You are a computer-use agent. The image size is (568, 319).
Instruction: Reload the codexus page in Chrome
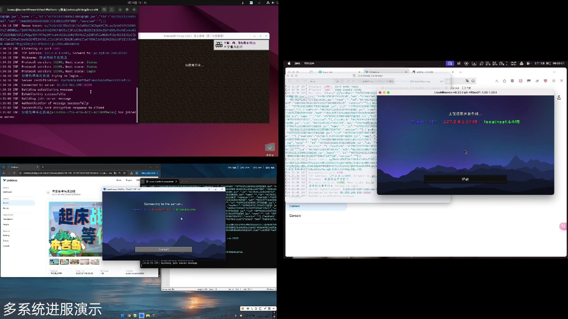[14, 173]
